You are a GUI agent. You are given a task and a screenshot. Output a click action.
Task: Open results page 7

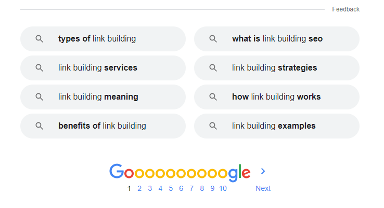(191, 188)
